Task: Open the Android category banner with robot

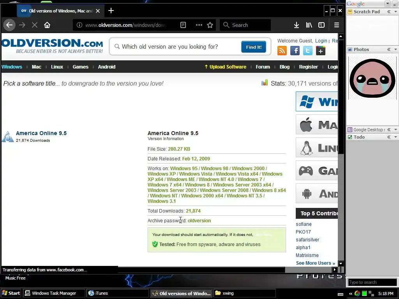Action: click(317, 193)
